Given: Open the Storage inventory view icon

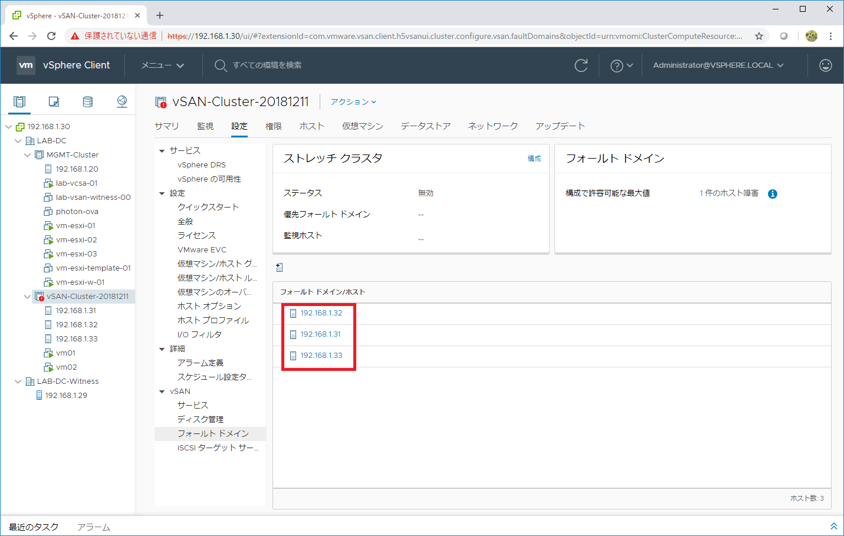Looking at the screenshot, I should point(88,101).
